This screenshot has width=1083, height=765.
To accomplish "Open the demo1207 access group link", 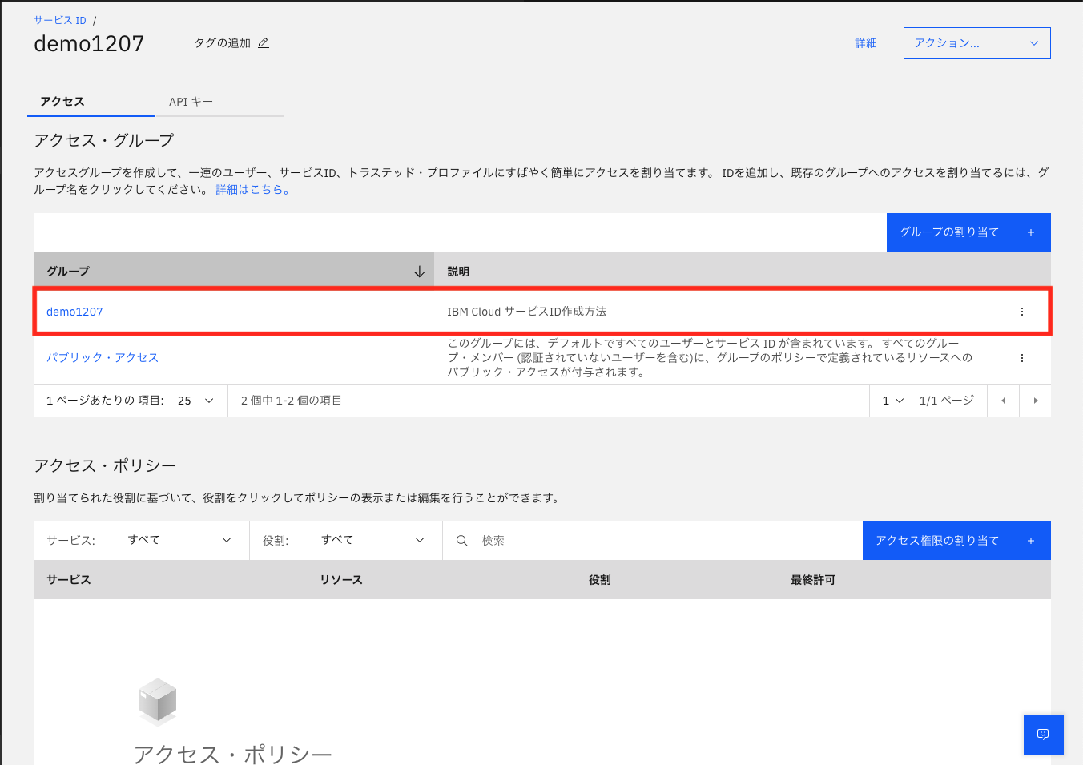I will [x=74, y=312].
